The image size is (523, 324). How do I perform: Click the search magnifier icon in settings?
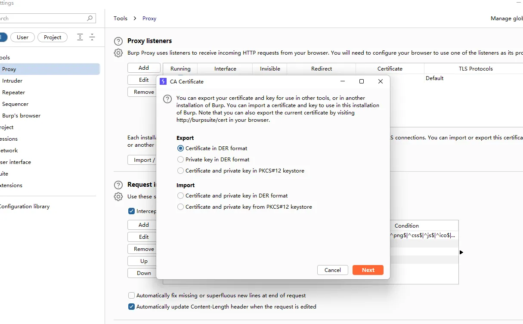pos(90,18)
